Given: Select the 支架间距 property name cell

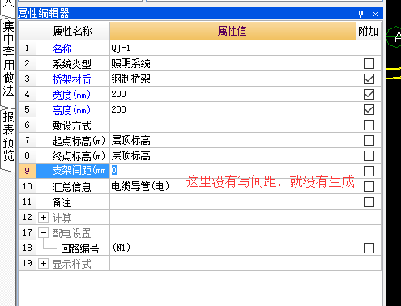Looking at the screenshot, I should (x=73, y=171).
